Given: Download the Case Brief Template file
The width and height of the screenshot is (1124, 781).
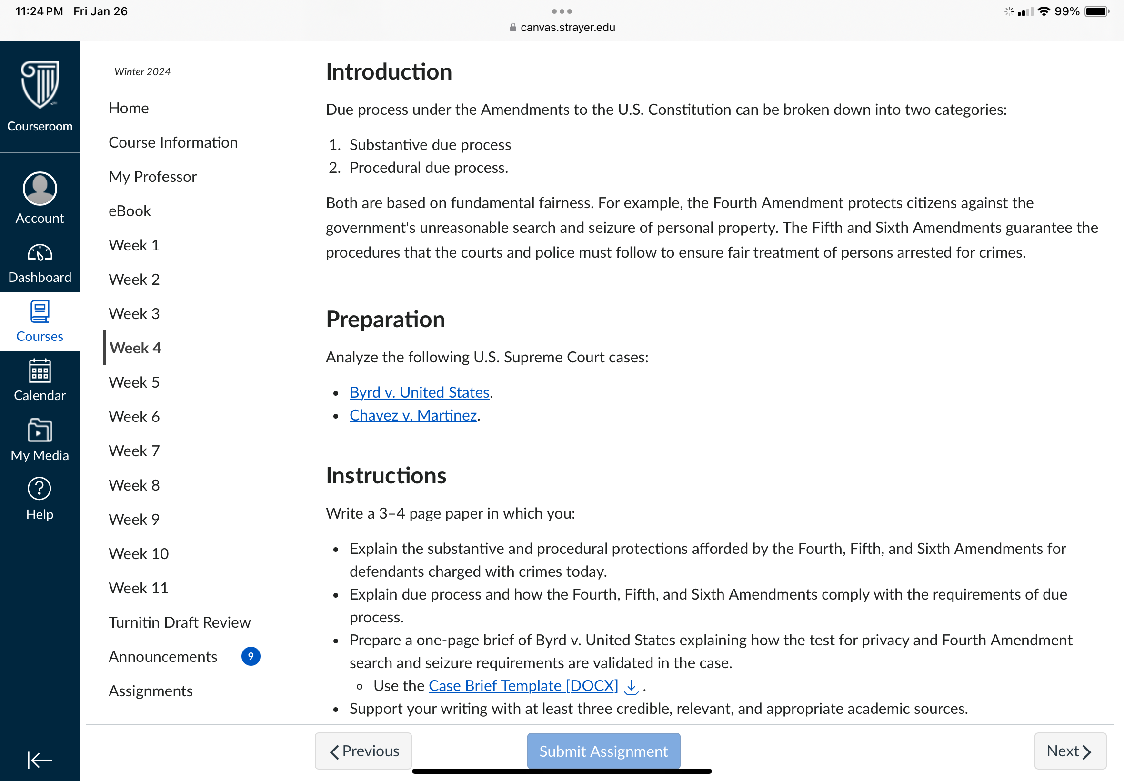Looking at the screenshot, I should click(x=632, y=686).
